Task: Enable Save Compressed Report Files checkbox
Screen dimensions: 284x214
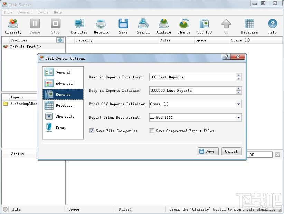Action: tap(152, 130)
